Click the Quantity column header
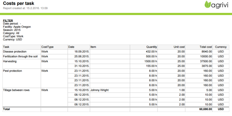 (x=144, y=47)
